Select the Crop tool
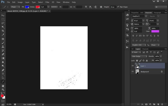Viewport: 168px width, 106px height. [3, 31]
